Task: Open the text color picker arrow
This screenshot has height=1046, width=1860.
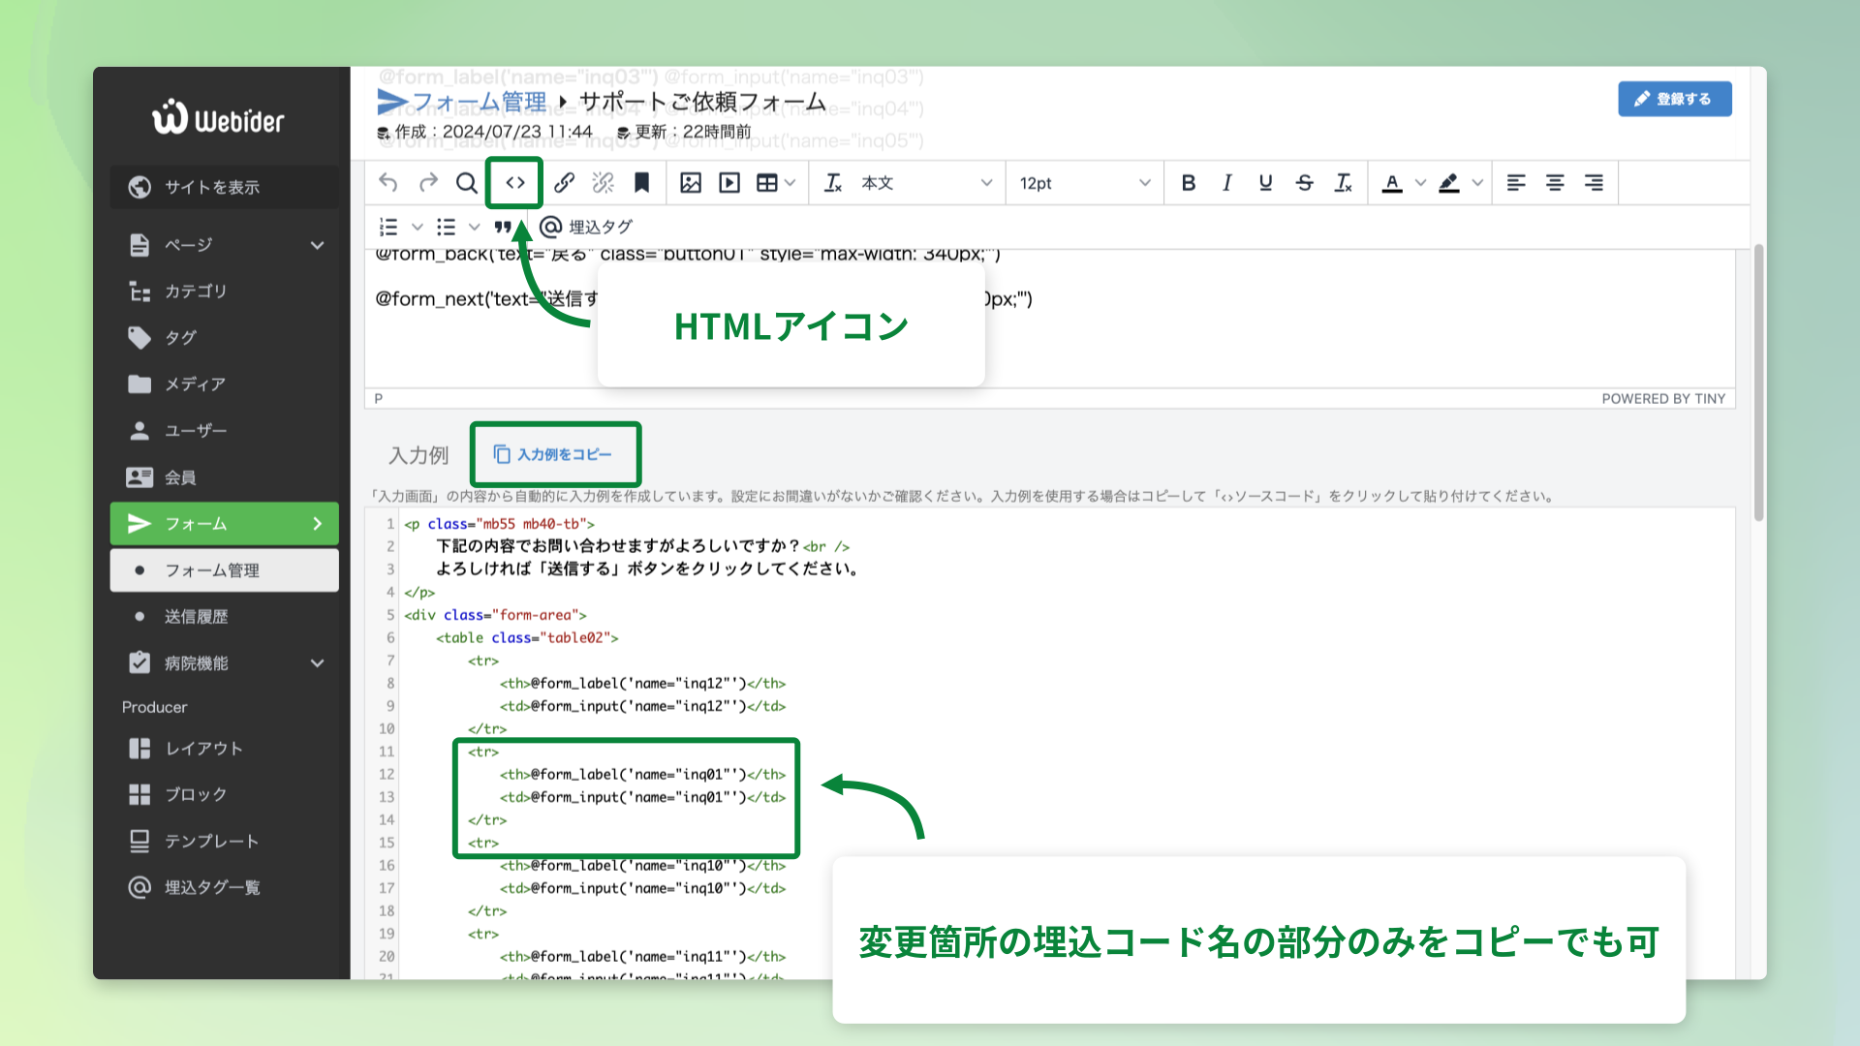Action: tap(1420, 183)
